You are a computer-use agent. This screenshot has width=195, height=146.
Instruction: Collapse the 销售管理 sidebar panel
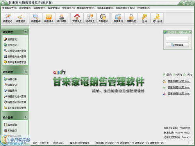click(x=26, y=72)
